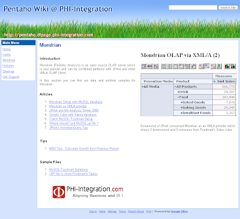
Task: Click Terms in the footer
Action: (x=122, y=211)
